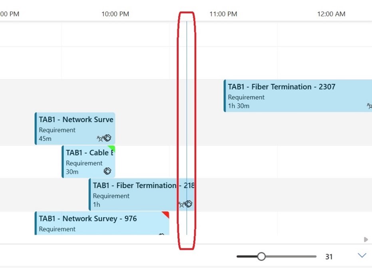Click the crew icon on Fiber Termination - 2307
Image resolution: width=372 pixels, height=268 pixels.
point(370,106)
